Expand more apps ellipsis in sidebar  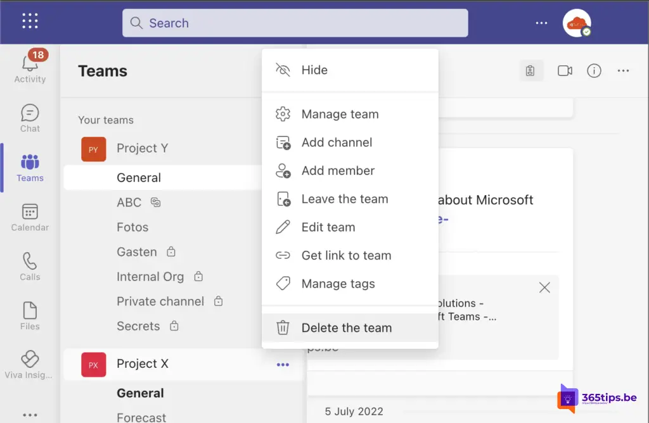[x=30, y=414]
